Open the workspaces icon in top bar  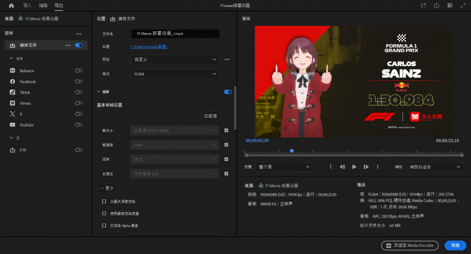pos(423,6)
